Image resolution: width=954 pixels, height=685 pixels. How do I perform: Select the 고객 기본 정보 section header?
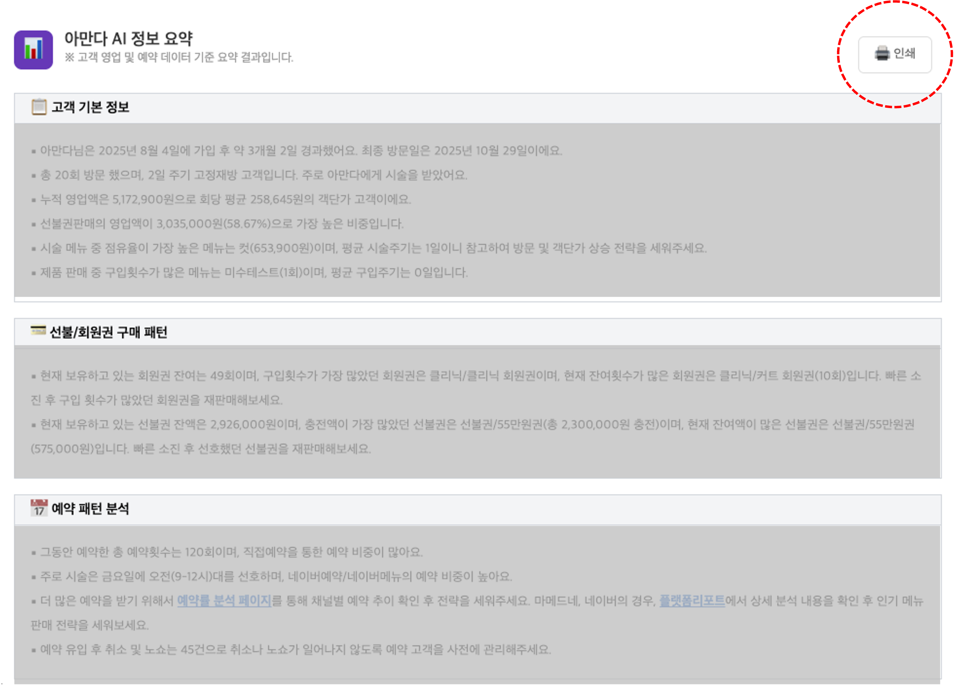click(x=90, y=107)
